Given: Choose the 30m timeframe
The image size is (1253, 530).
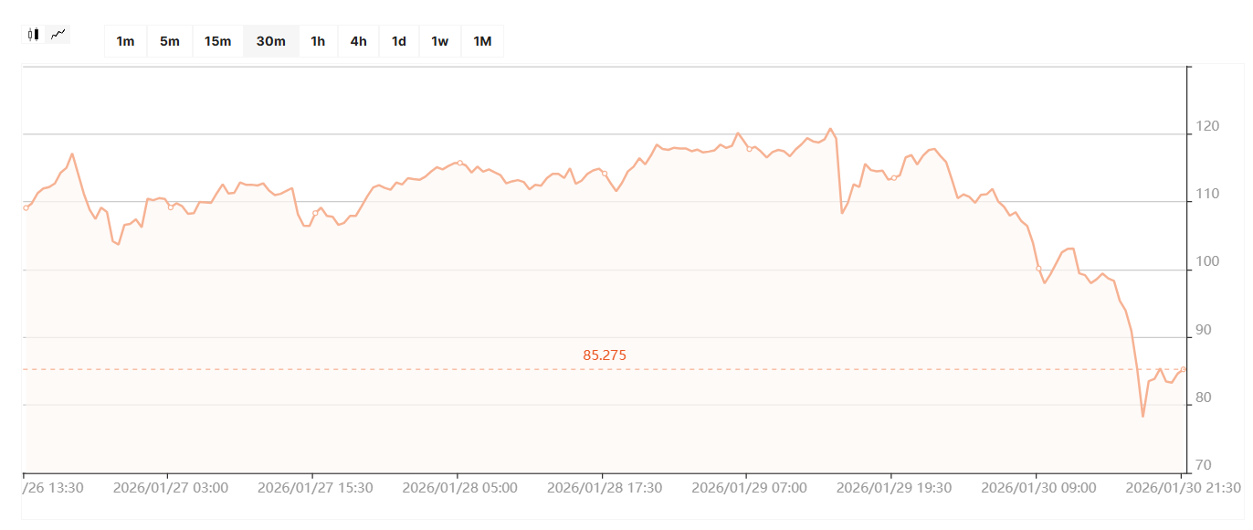Looking at the screenshot, I should (x=270, y=41).
